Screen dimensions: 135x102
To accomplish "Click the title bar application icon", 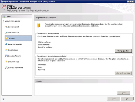I will (2, 2).
